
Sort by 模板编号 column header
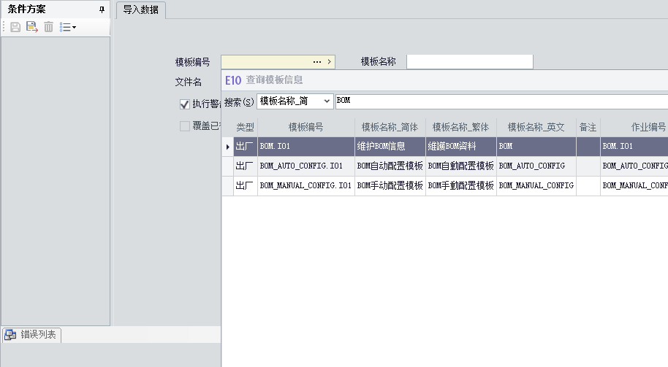coord(306,127)
